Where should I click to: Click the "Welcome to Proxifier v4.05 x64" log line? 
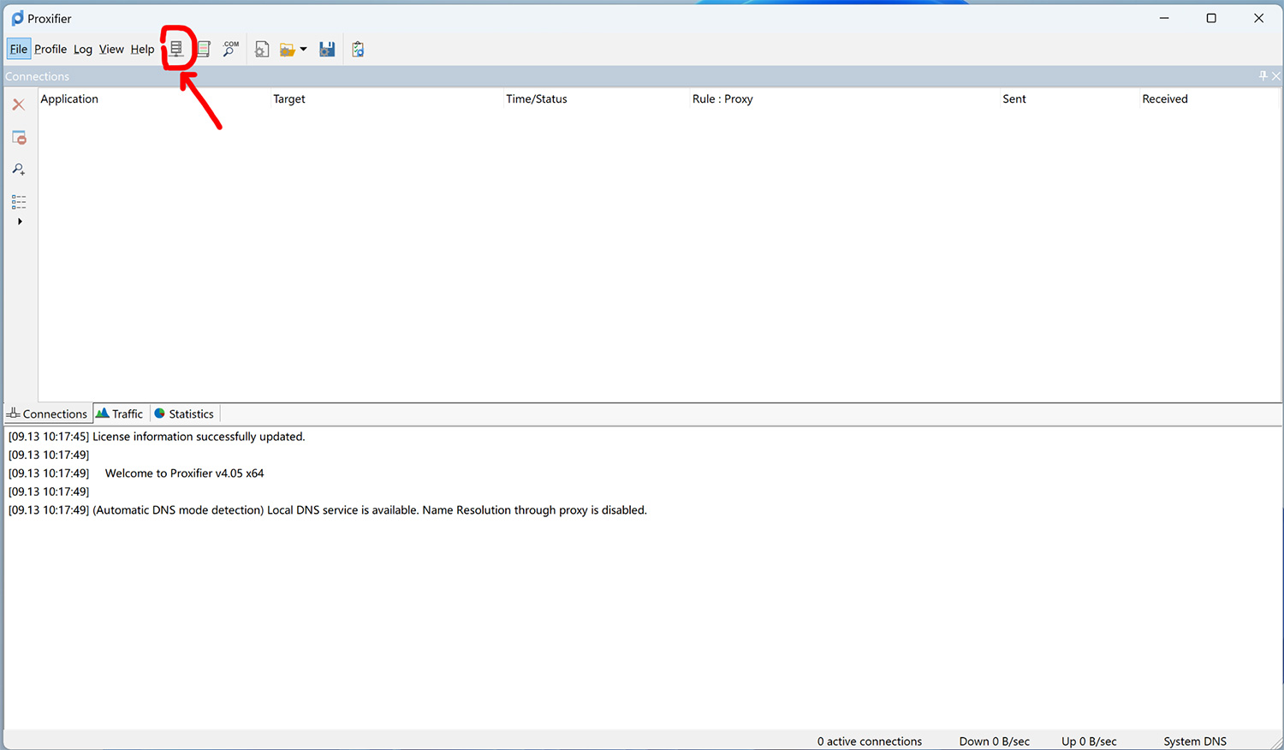click(x=136, y=473)
